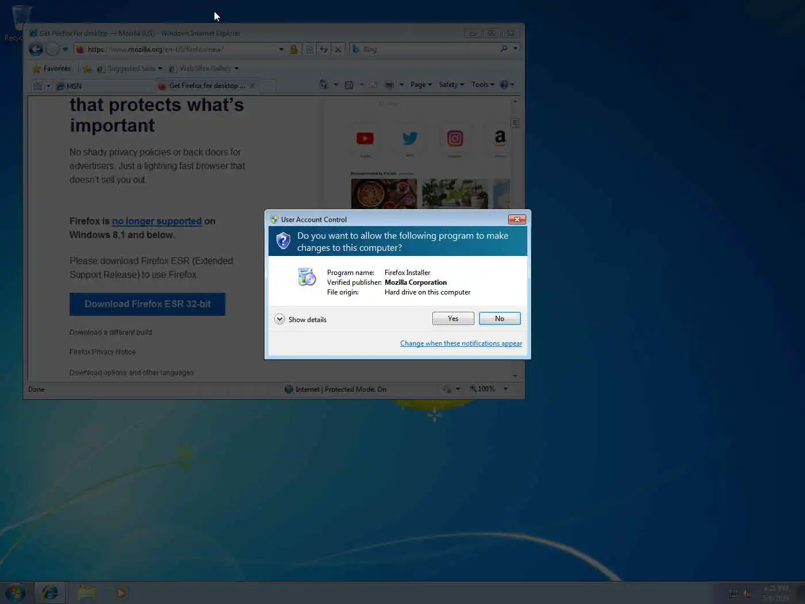Image resolution: width=805 pixels, height=604 pixels.
Task: Click the Instagram icon on the page
Action: [455, 139]
